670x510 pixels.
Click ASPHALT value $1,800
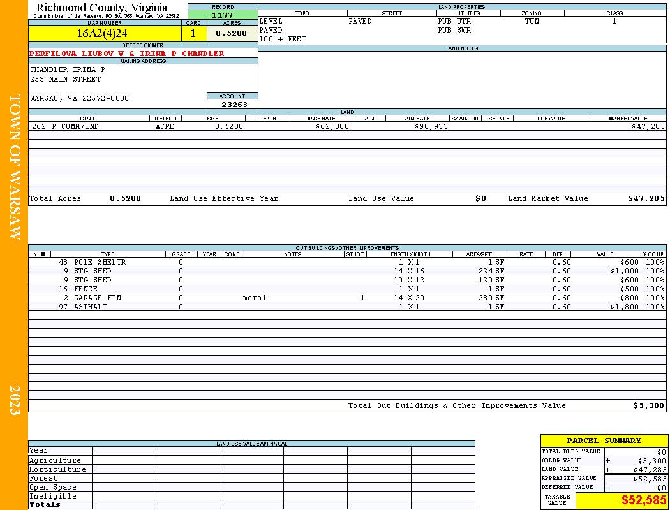tap(624, 307)
